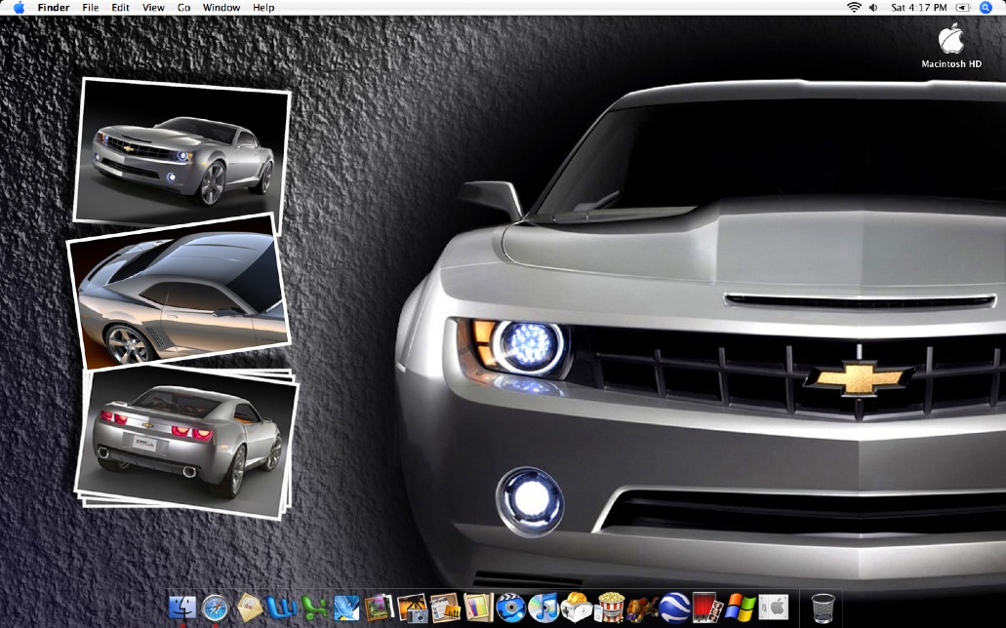Launch Microsoft Word blue W icon

[x=281, y=608]
